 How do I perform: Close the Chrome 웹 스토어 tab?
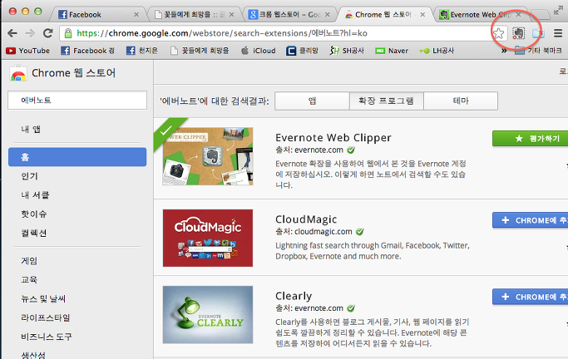422,15
